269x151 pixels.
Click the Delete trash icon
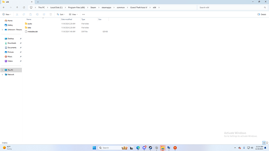pos(51,14)
